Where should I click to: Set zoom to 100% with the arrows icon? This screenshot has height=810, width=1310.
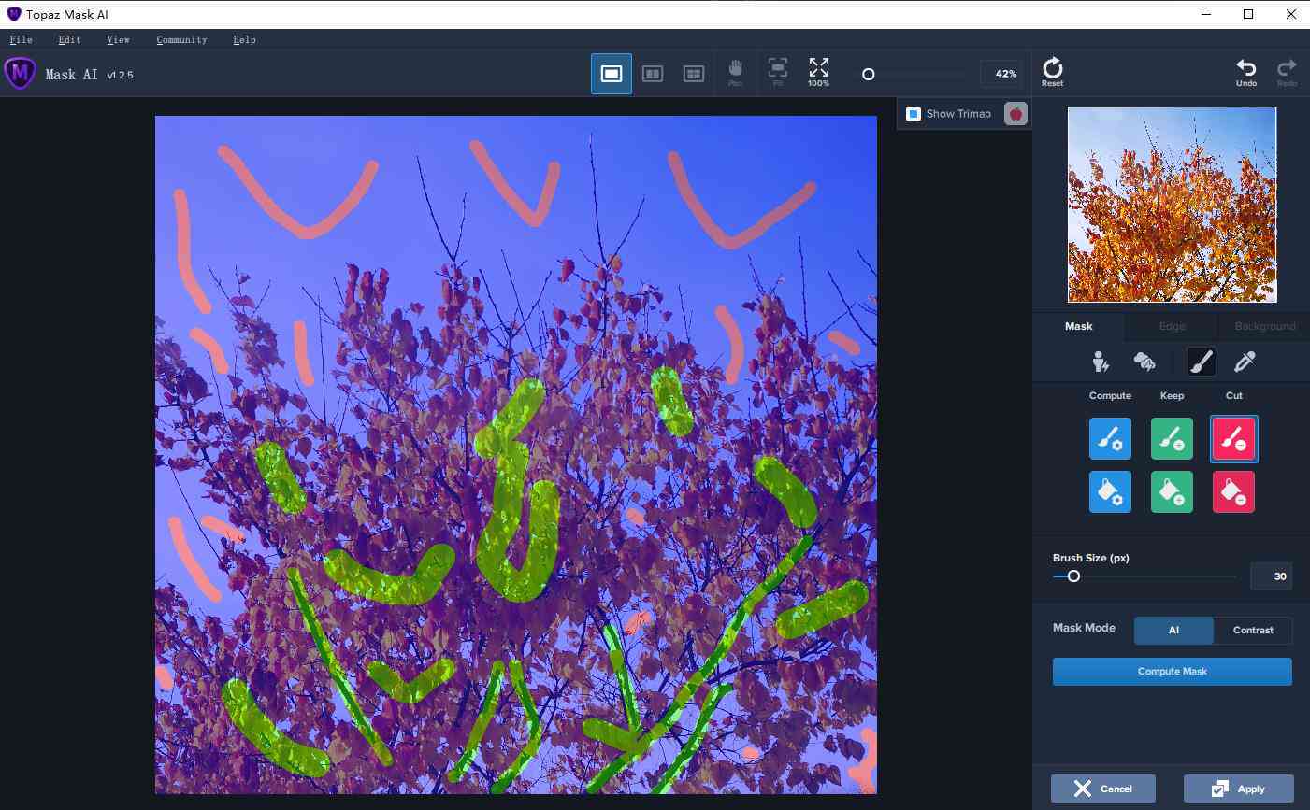click(x=818, y=72)
